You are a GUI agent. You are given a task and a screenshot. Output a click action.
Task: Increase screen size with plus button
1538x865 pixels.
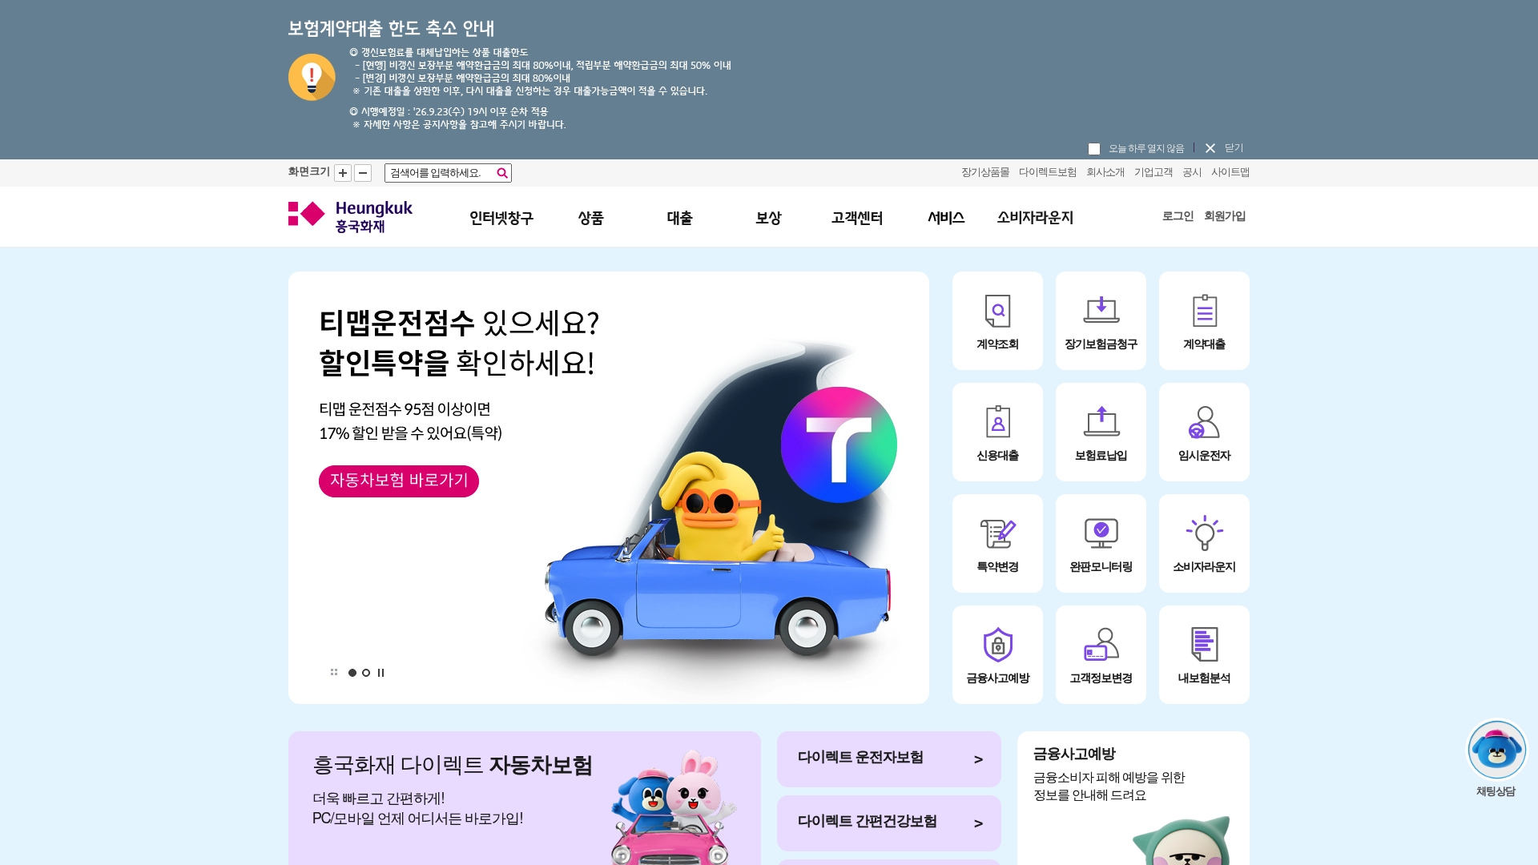(x=343, y=173)
